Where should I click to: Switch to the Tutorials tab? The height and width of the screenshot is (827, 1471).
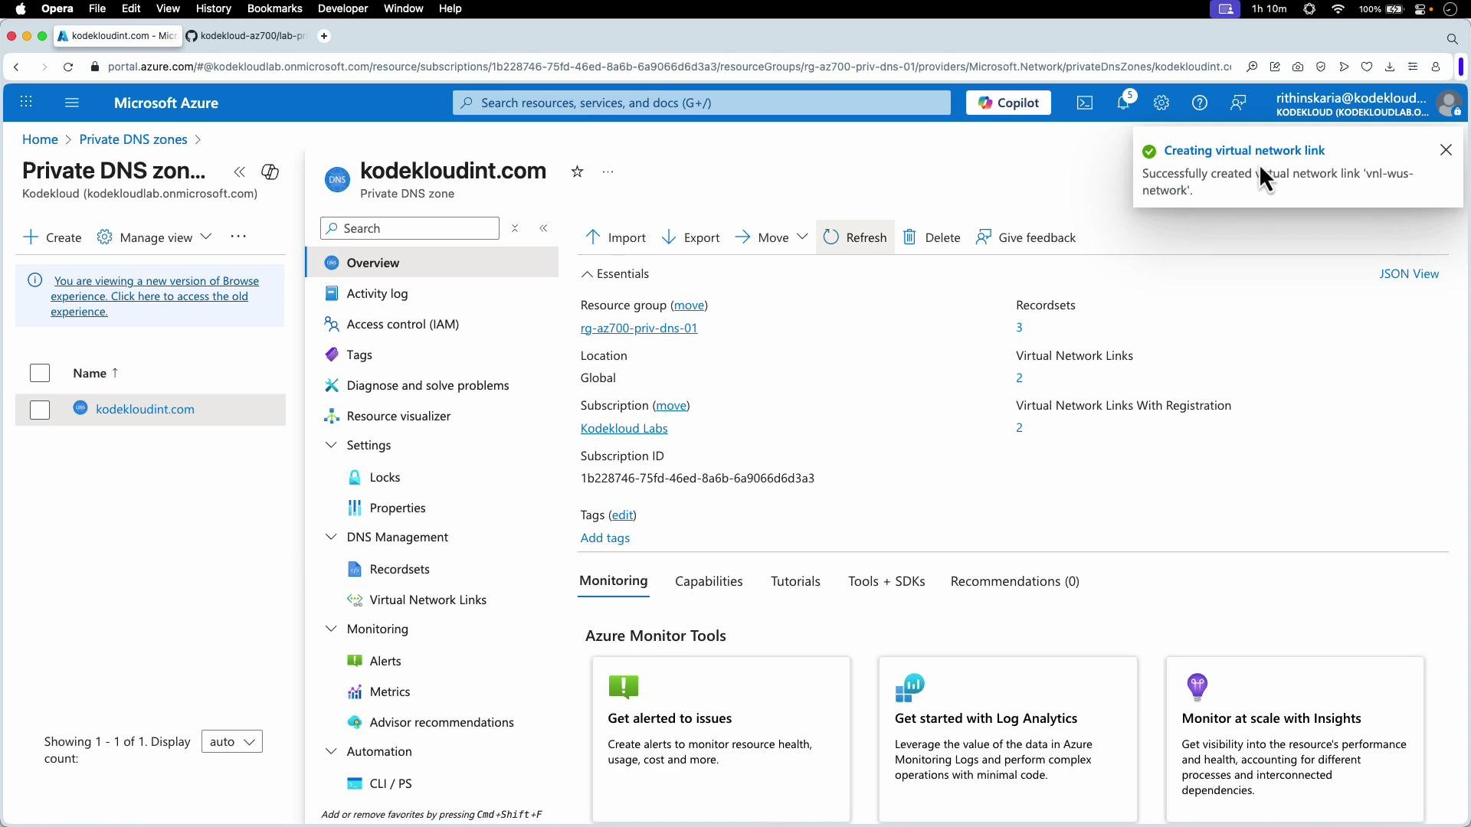[795, 581]
